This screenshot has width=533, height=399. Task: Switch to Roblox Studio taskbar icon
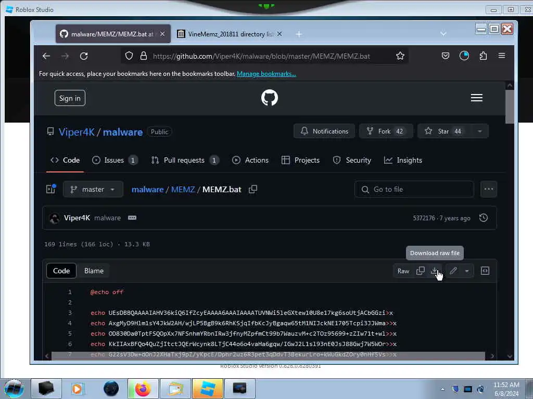[x=207, y=389]
